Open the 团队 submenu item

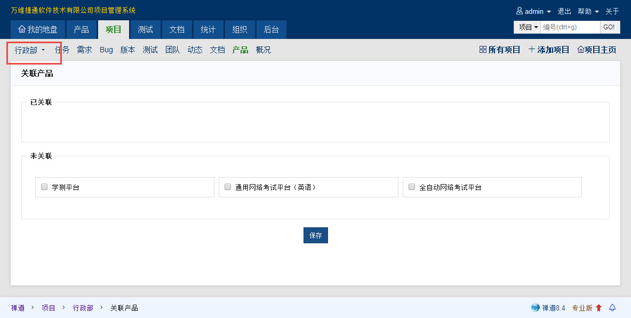173,50
